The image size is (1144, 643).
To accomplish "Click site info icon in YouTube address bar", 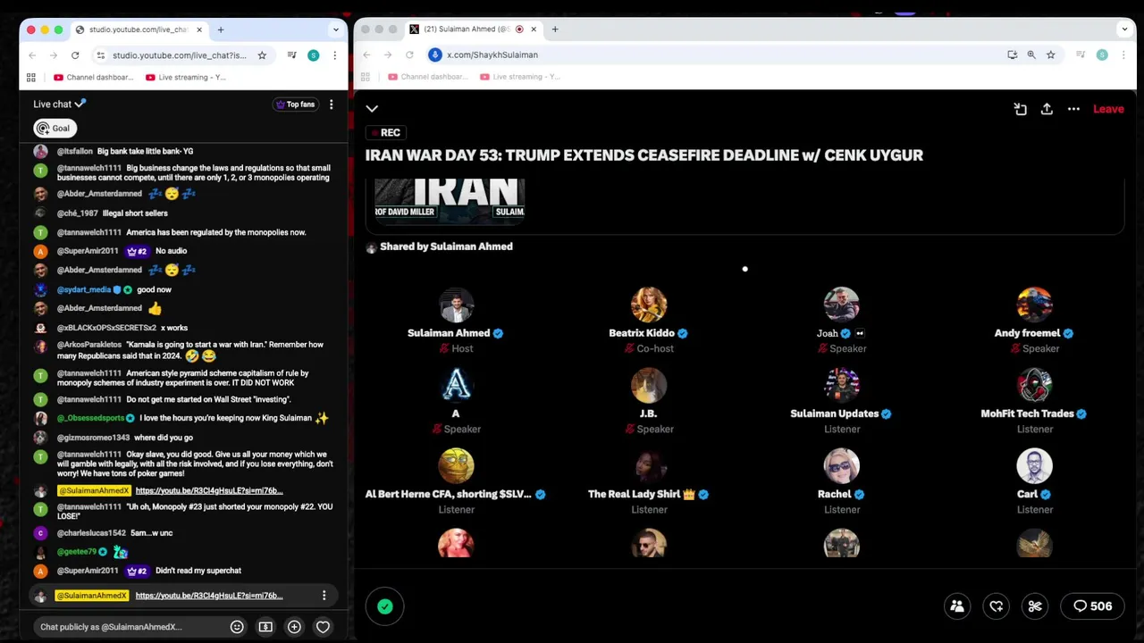I will pos(101,55).
